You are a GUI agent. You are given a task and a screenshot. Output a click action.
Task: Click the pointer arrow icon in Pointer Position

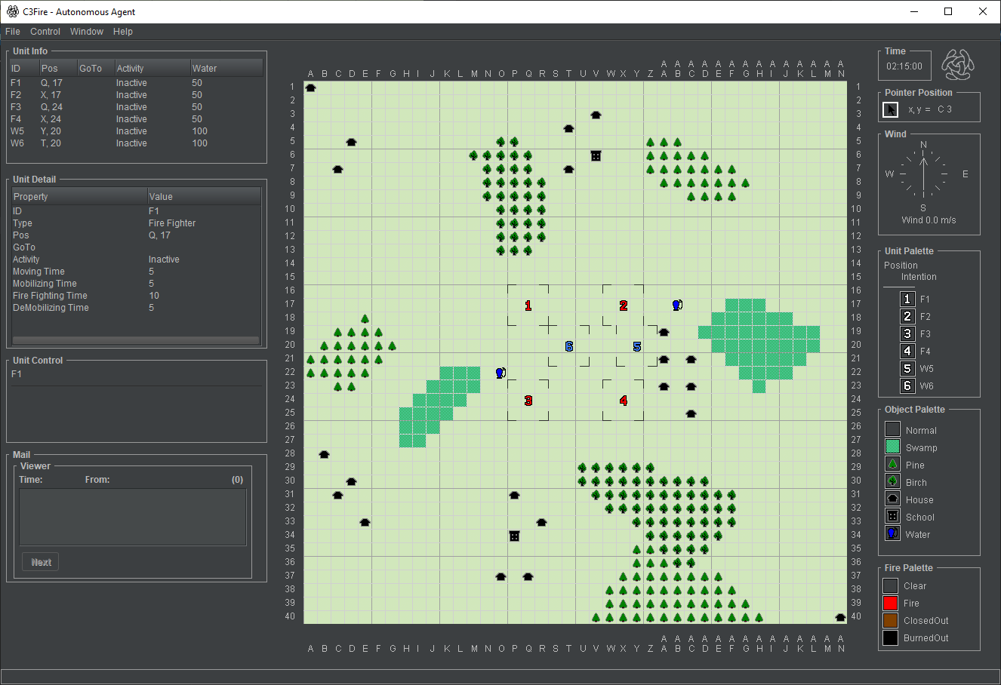coord(891,110)
